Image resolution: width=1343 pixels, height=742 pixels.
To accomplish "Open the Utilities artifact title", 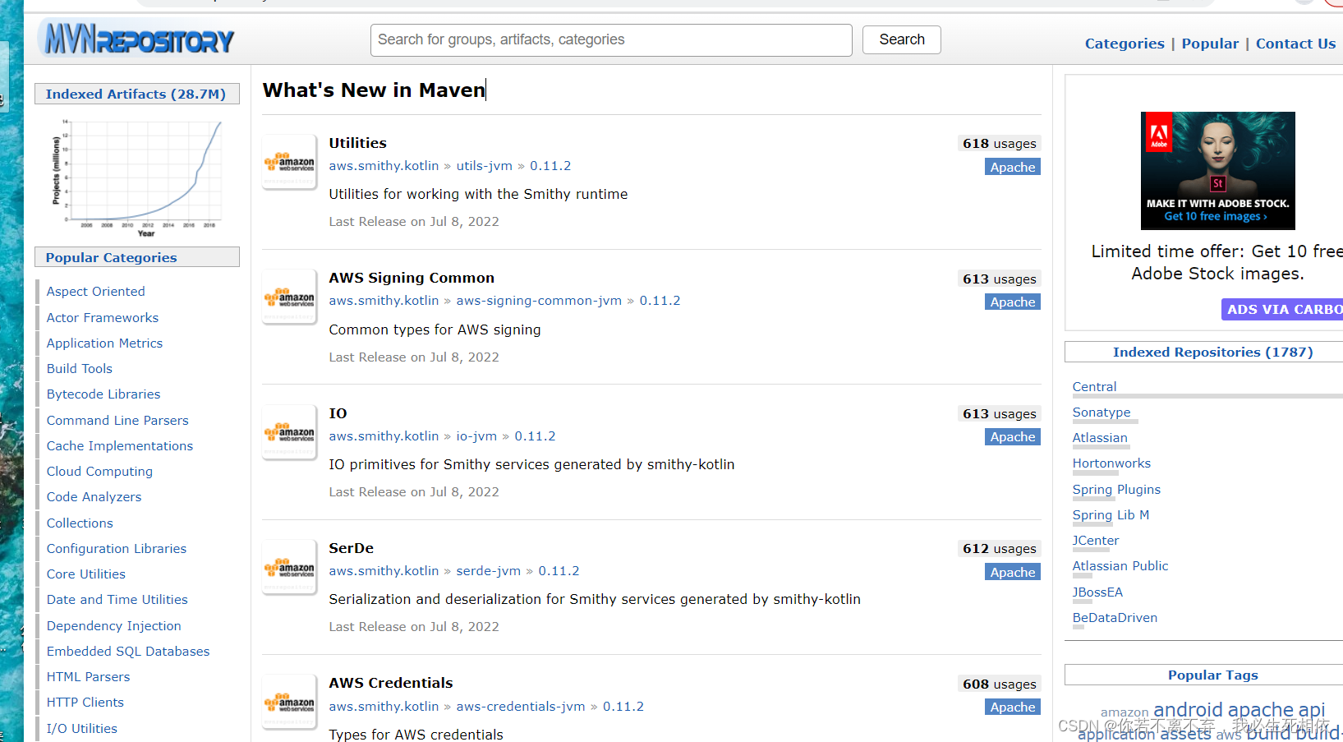I will coord(357,143).
